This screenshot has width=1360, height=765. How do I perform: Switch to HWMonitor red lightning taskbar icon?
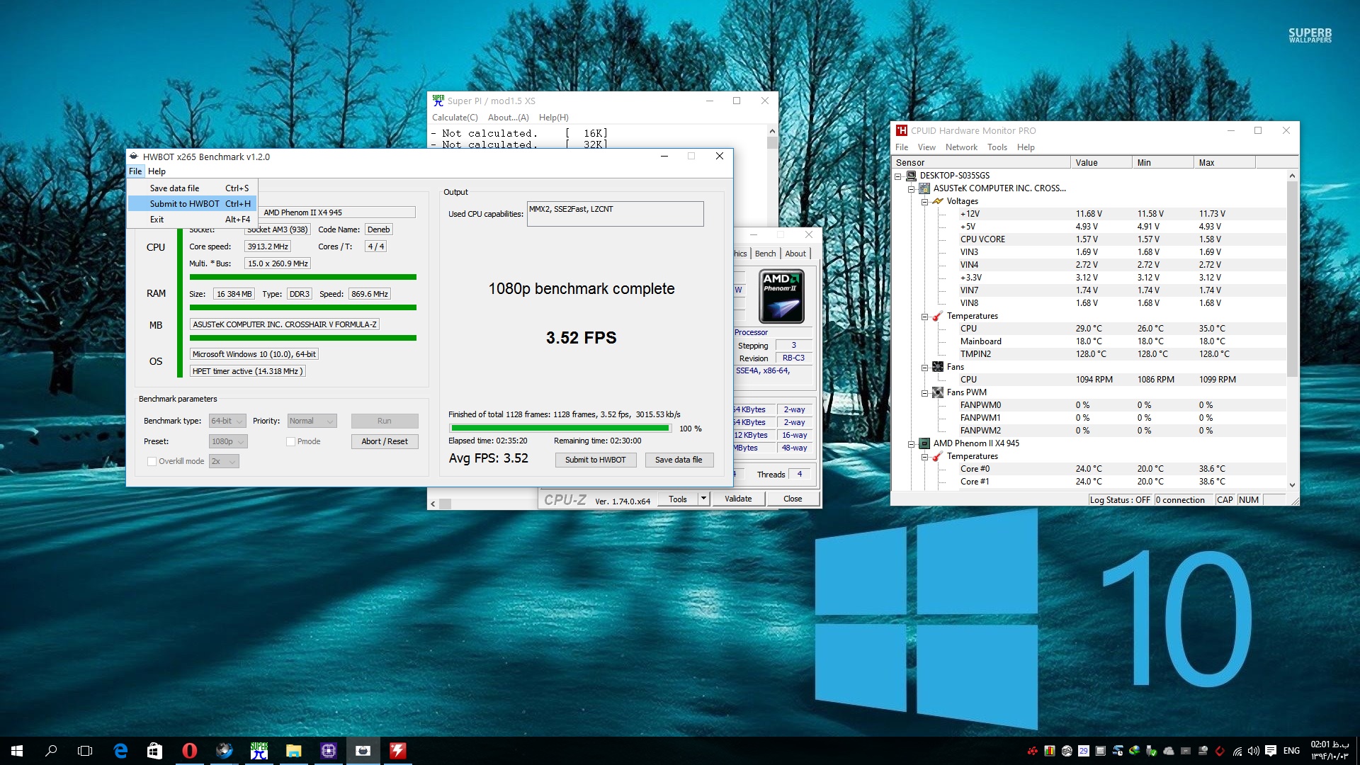[398, 751]
